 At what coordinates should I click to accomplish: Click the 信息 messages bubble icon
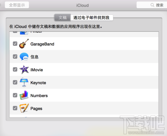24,57
